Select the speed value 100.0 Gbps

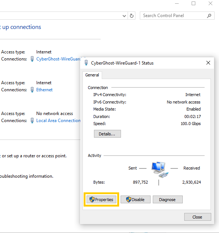(191, 124)
